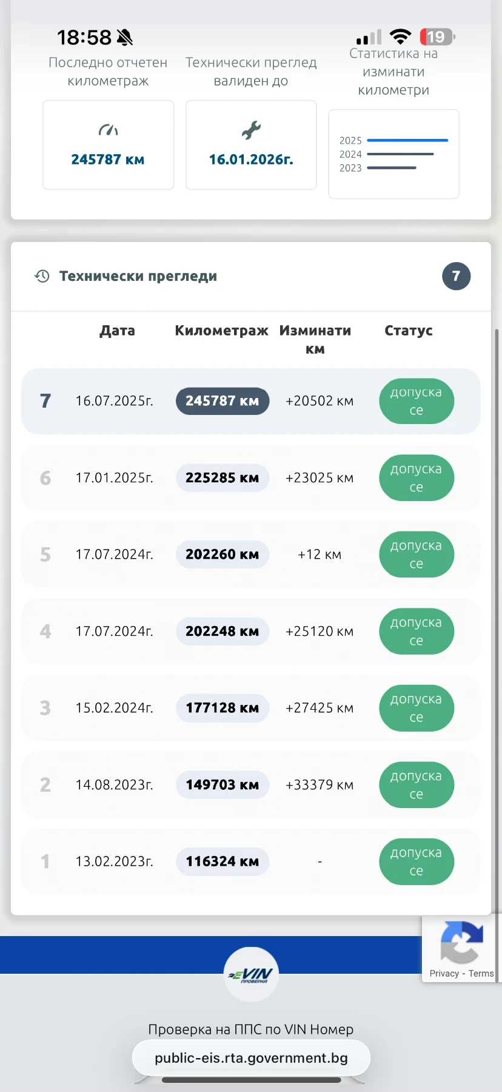Tap the public-eis.rta.government.bg address bar
The width and height of the screenshot is (502, 1092).
point(251,1058)
